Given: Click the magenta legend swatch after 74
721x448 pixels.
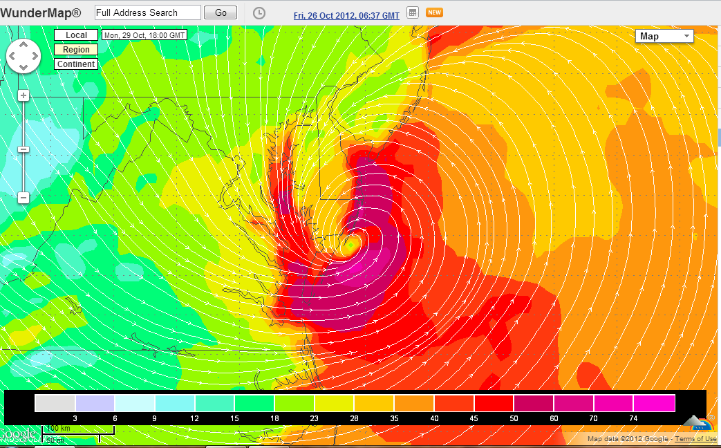Looking at the screenshot, I should click(x=655, y=403).
